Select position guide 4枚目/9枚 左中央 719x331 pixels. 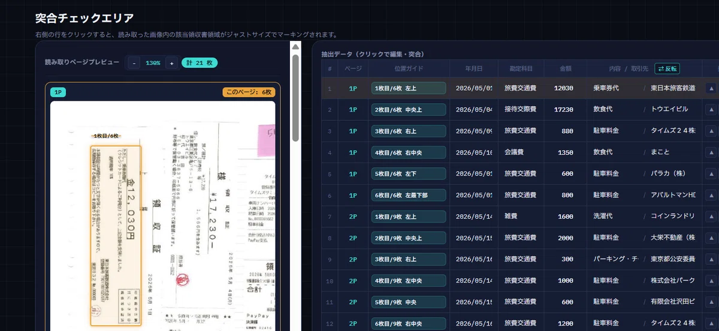click(x=409, y=281)
